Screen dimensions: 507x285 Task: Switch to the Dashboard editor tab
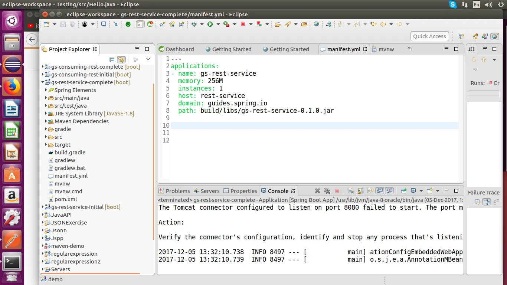pos(177,49)
